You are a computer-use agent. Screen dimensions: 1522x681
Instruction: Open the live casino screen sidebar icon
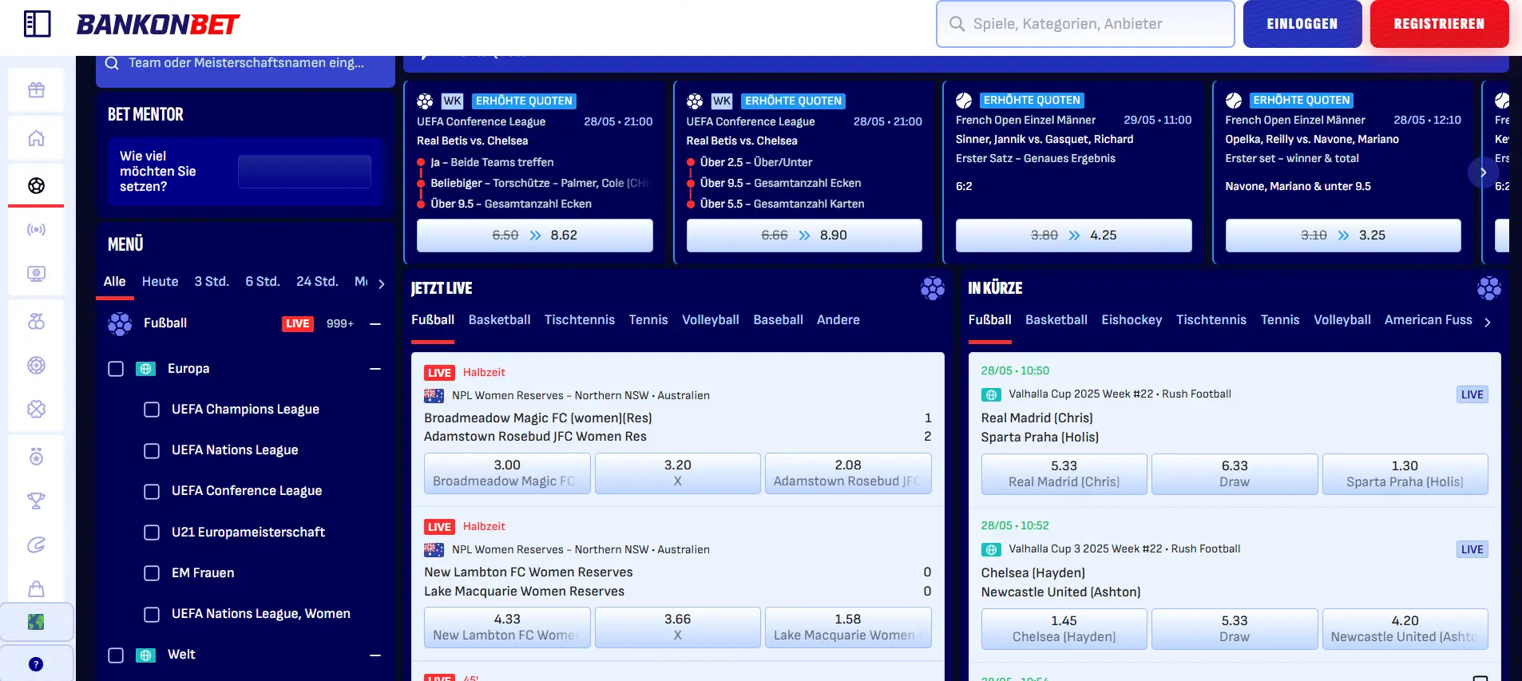[36, 274]
